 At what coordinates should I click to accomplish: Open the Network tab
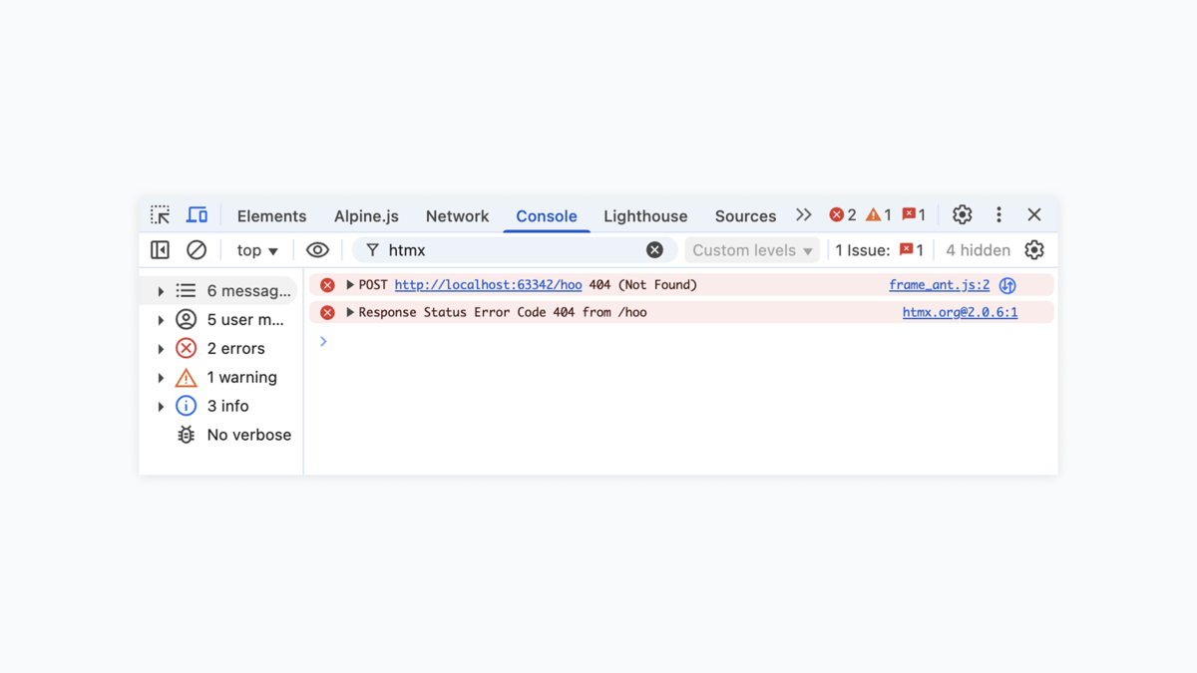coord(457,216)
